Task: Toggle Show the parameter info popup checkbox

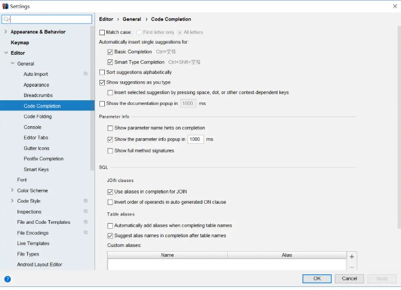Action: pyautogui.click(x=110, y=140)
